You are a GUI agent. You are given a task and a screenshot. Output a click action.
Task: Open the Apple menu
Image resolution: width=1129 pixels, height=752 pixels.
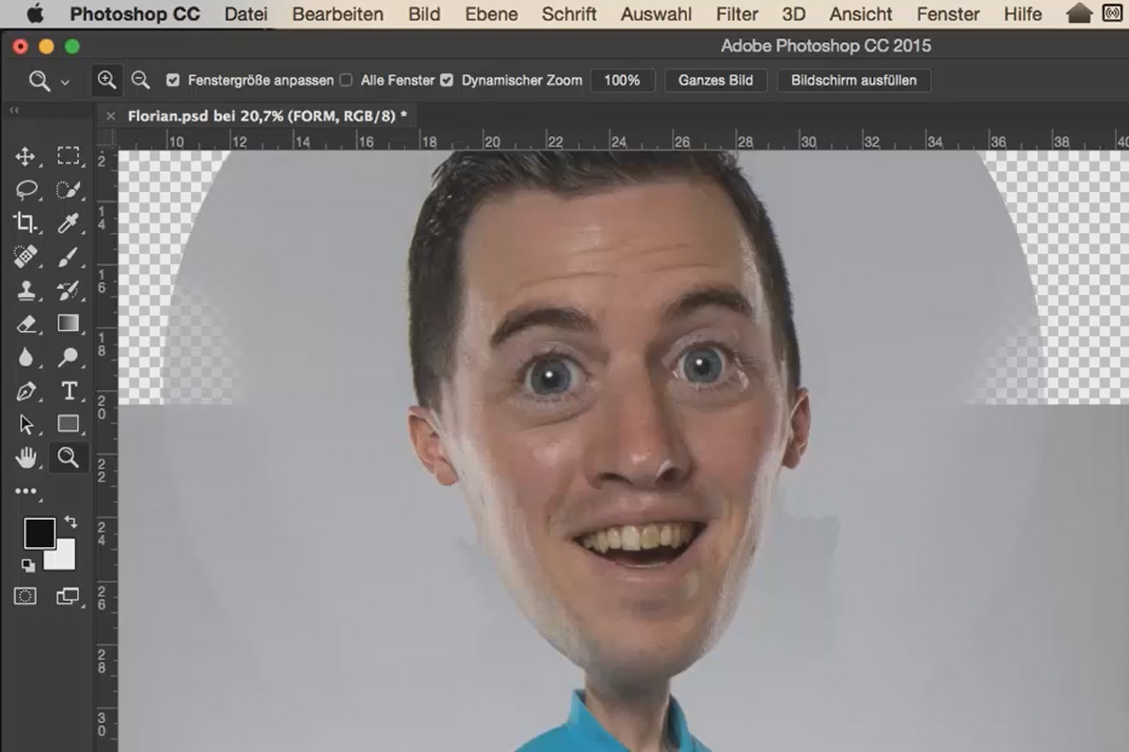pyautogui.click(x=36, y=13)
